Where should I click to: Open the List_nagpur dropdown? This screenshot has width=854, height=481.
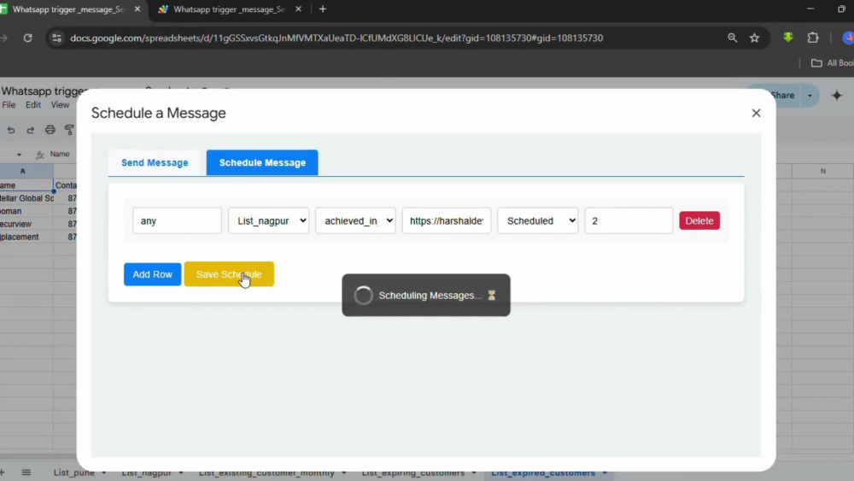(x=268, y=220)
